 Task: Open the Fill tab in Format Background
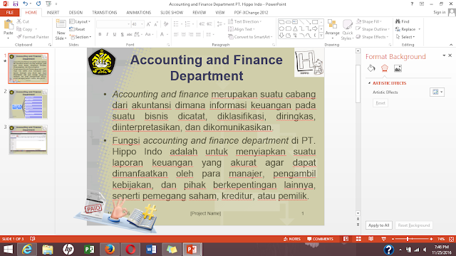[x=371, y=68]
